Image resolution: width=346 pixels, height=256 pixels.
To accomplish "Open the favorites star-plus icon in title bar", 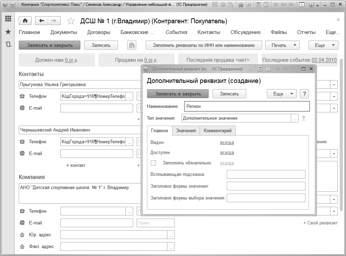I will tap(241, 5).
